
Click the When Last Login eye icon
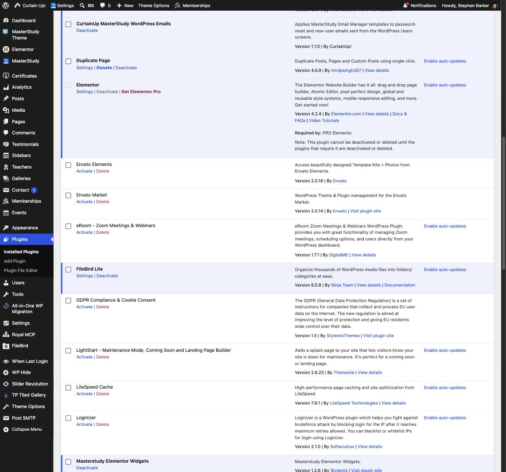tap(6, 361)
